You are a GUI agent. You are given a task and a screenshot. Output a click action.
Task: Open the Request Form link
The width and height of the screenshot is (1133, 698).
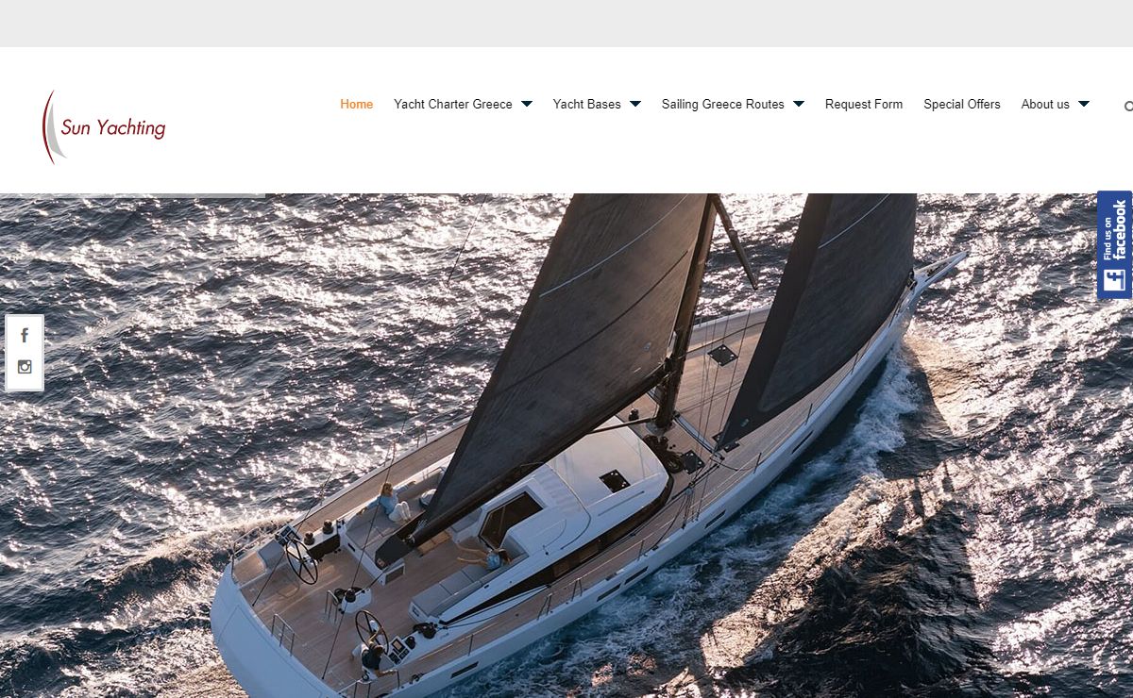(864, 105)
